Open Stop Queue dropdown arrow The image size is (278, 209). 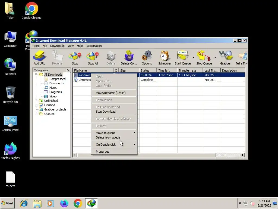coord(215,58)
